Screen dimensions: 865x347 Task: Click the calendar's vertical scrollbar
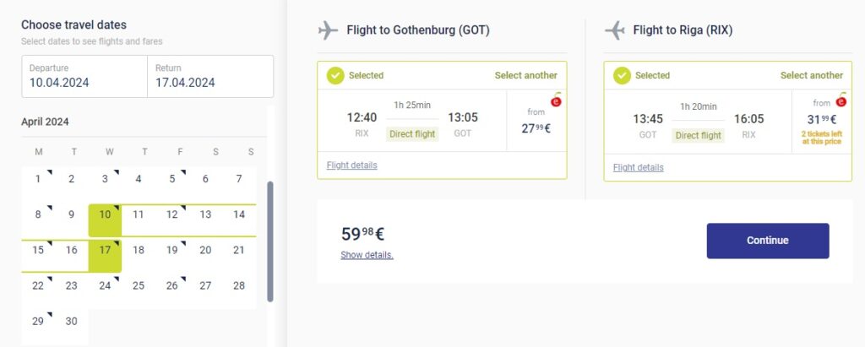(x=270, y=241)
